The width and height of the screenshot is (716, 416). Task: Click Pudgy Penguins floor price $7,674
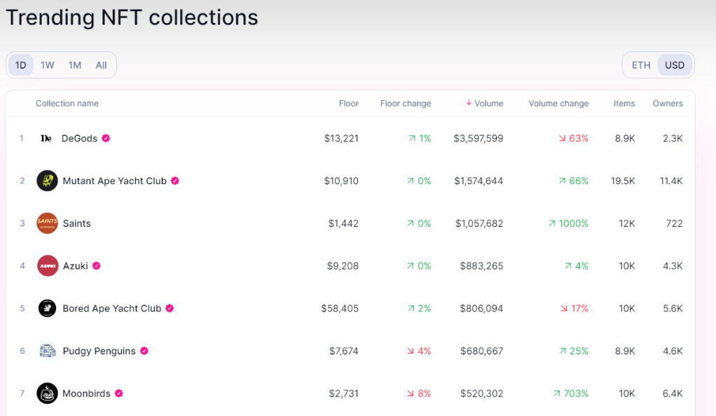344,351
